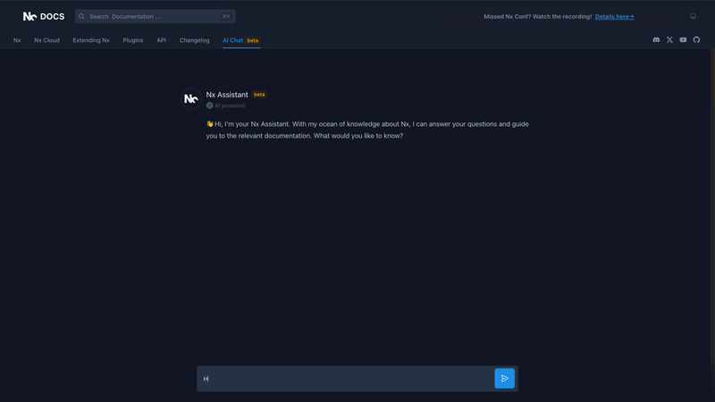Image resolution: width=715 pixels, height=402 pixels.
Task: Click the magnifying glass search icon
Action: (82, 16)
